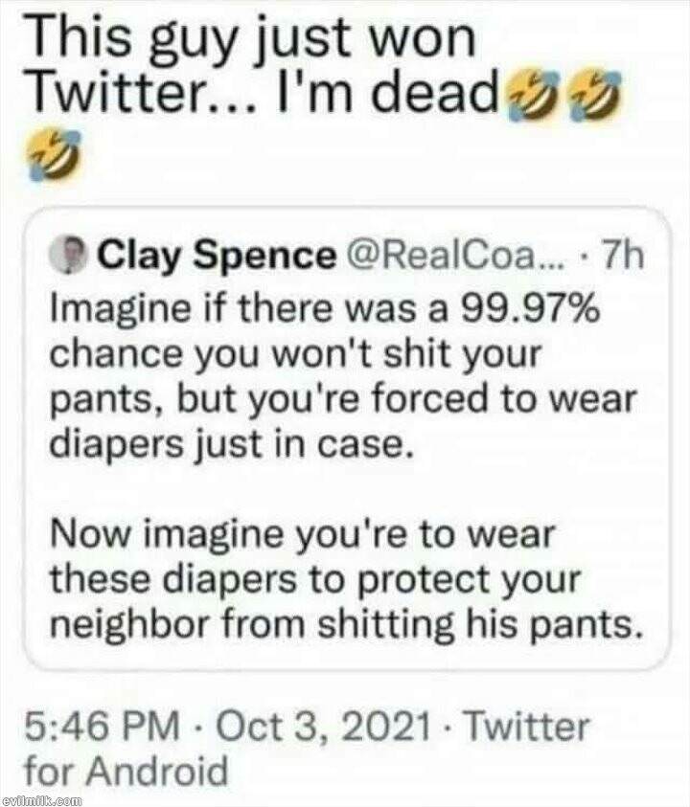
Task: Click the "chance you won't shit your" line
Action: pyautogui.click(x=294, y=355)
